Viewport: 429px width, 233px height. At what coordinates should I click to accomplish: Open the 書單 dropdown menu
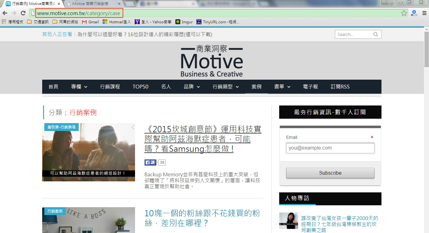click(282, 87)
